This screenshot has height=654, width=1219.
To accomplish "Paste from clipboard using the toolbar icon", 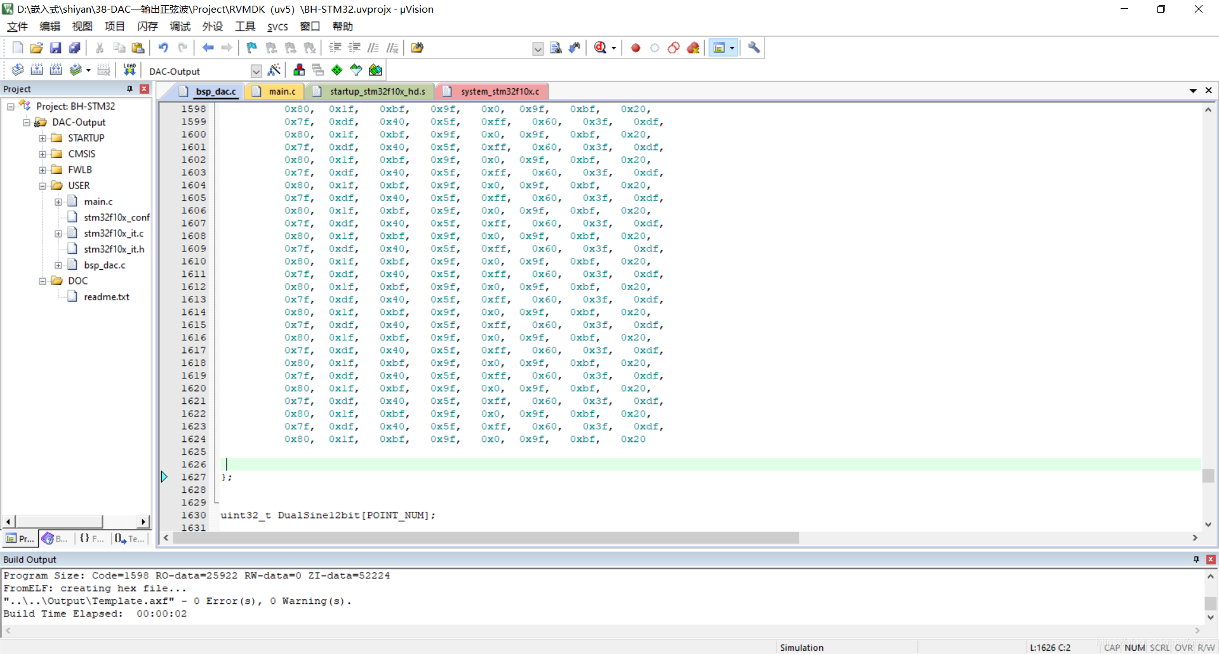I will 138,48.
